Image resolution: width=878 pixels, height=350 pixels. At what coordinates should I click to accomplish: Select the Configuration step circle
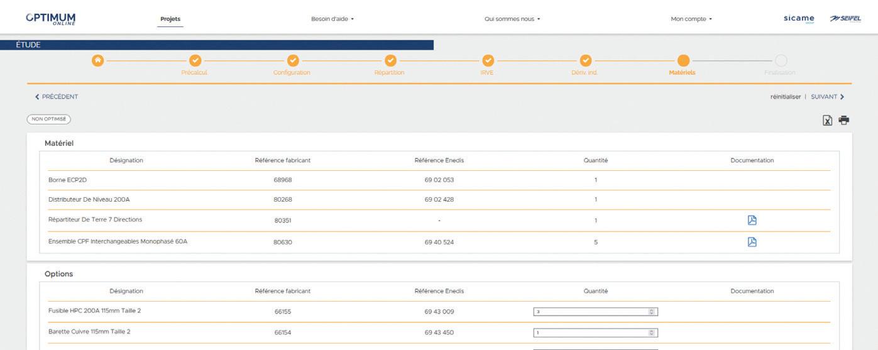293,60
